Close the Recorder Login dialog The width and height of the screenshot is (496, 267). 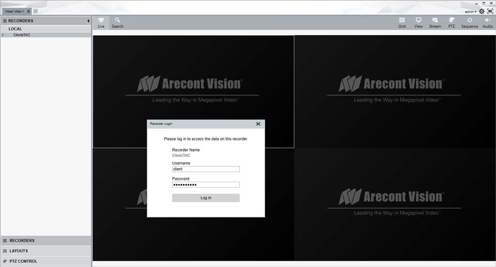coord(258,124)
